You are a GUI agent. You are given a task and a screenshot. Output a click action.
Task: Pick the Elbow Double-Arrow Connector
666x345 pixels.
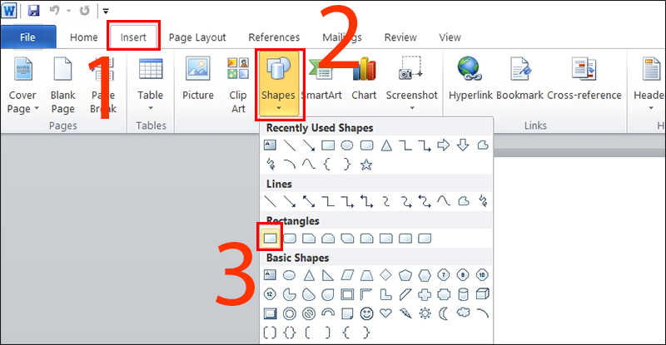click(366, 201)
